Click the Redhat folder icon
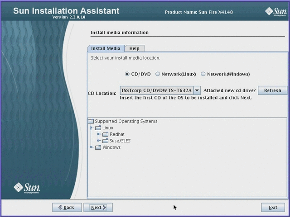This screenshot has height=217, width=290. pos(105,134)
